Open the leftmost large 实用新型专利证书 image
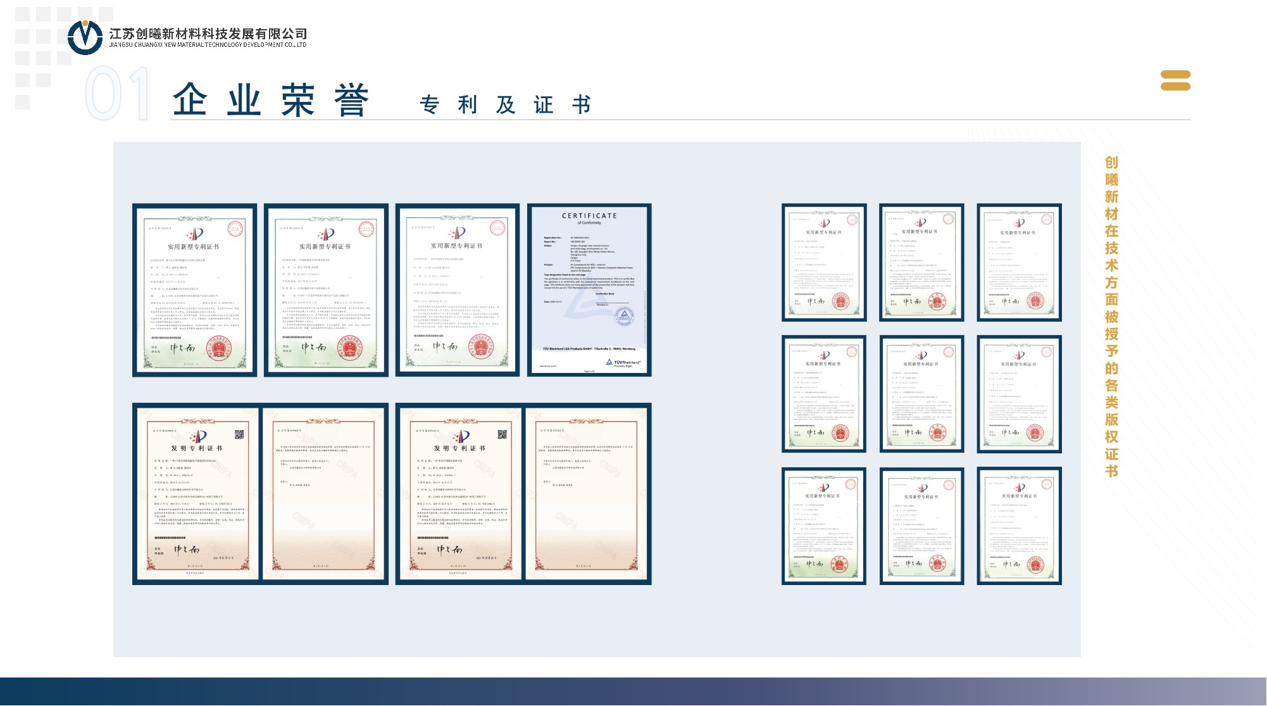This screenshot has width=1267, height=706. click(195, 290)
